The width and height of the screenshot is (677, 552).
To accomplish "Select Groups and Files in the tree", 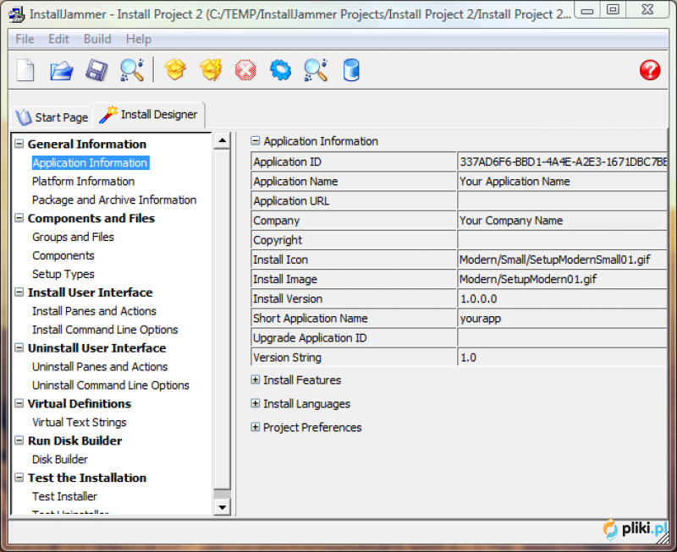I will pyautogui.click(x=73, y=237).
